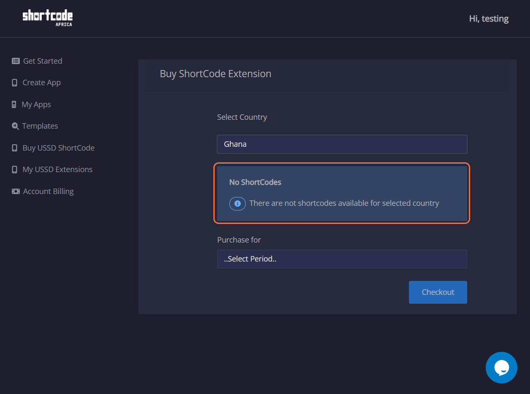The width and height of the screenshot is (530, 394).
Task: Click the "Hi, testing" user greeting
Action: (x=489, y=19)
